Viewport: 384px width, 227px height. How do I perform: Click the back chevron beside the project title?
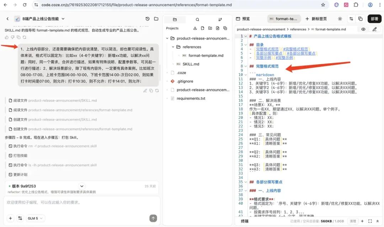coord(7,18)
